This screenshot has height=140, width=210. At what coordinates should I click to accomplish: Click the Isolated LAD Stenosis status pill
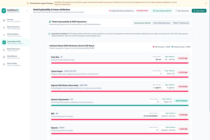click(x=129, y=11)
